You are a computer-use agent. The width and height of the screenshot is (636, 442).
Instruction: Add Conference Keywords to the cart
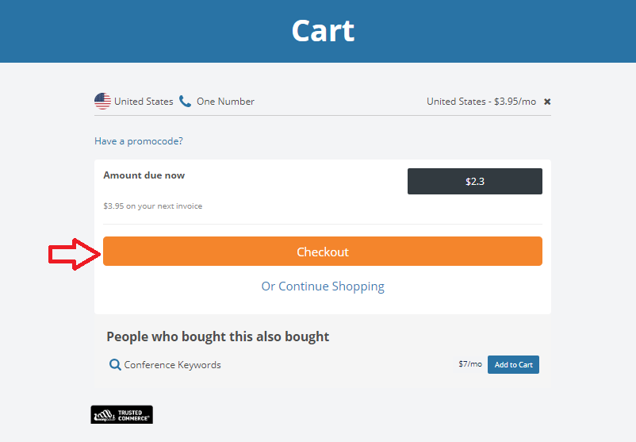[x=513, y=365]
